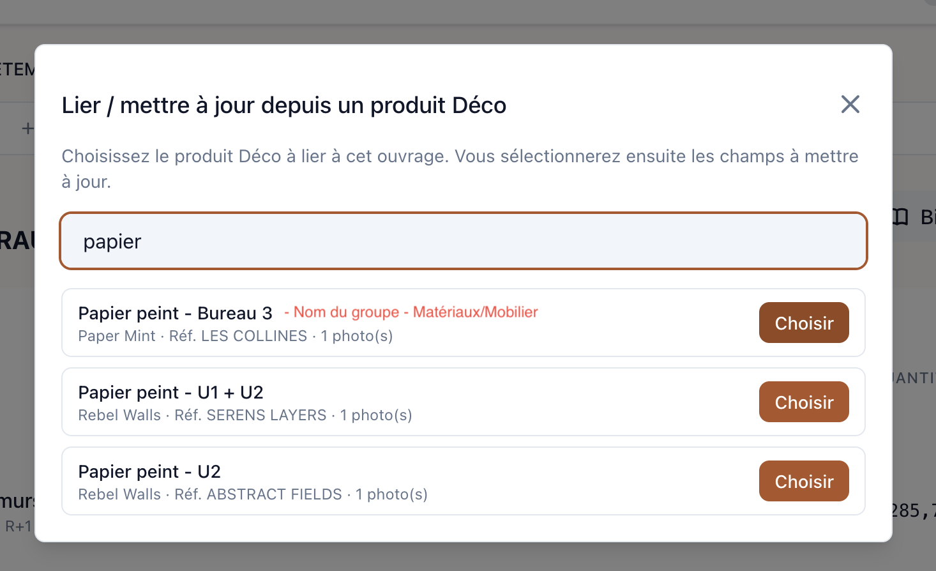This screenshot has width=936, height=571.
Task: Select the "Papier peint - U1 + U2" title
Action: [170, 392]
